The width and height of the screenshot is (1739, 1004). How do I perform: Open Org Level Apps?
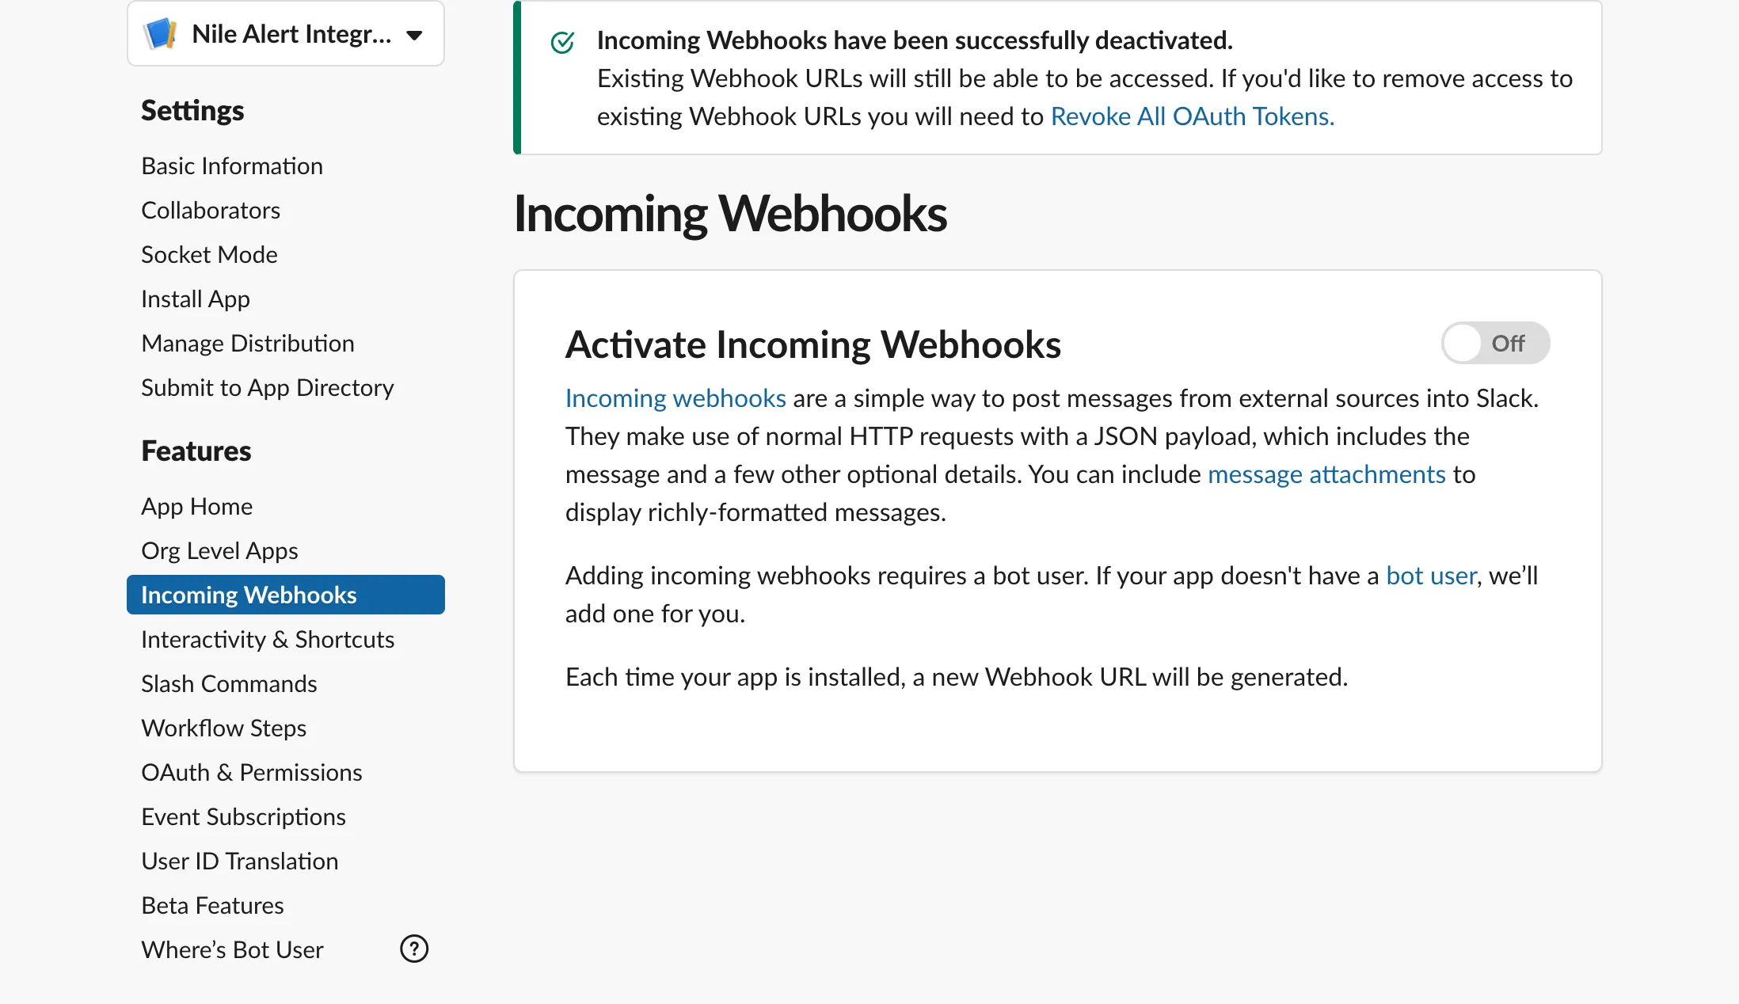(x=219, y=551)
